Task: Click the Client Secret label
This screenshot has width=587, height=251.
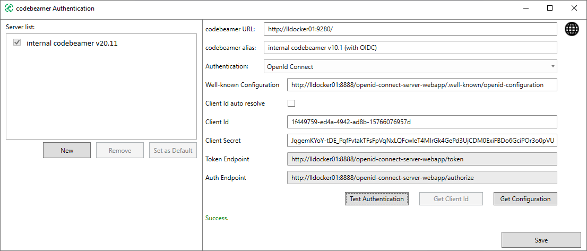Action: (223, 141)
